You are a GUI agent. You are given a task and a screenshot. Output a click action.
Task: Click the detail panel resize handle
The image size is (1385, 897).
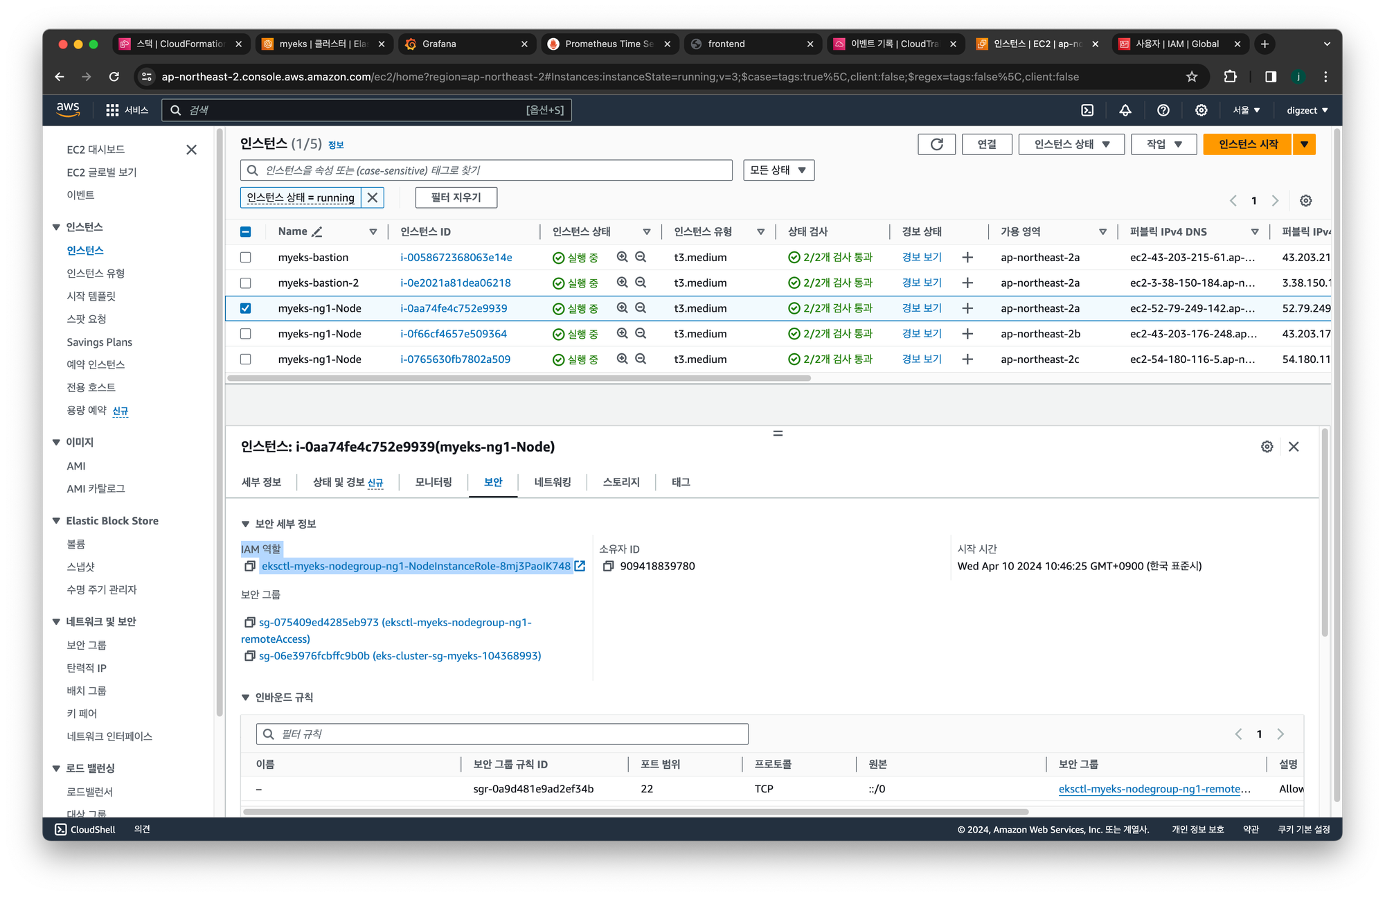coord(778,433)
